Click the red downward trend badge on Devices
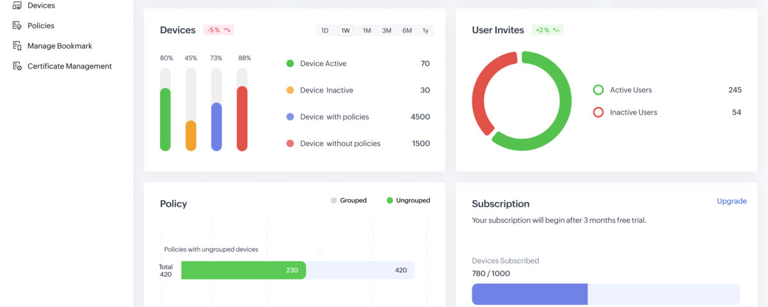768x307 pixels. (218, 30)
